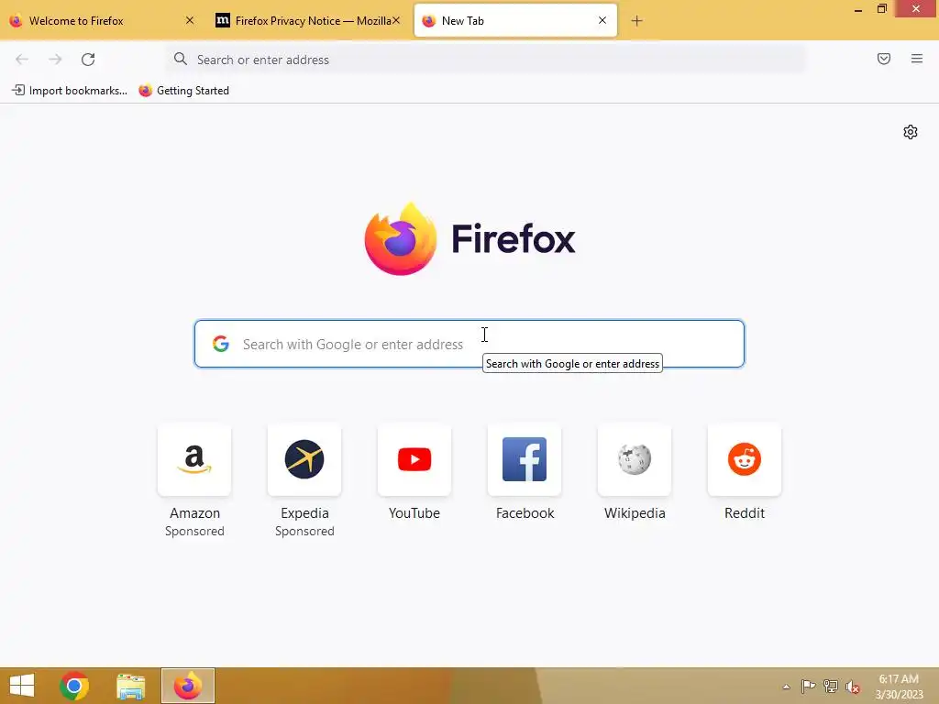Open the Expedia sponsored shortcut tile
939x704 pixels.
pyautogui.click(x=304, y=460)
